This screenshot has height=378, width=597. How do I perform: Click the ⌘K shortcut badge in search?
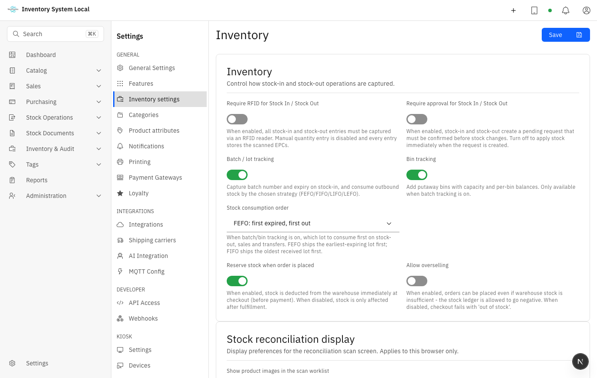92,34
